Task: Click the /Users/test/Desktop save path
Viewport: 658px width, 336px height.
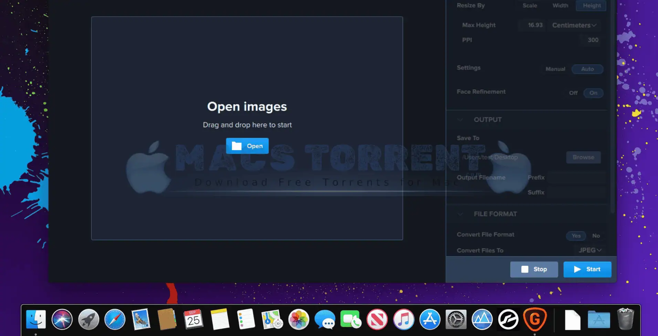Action: click(x=490, y=157)
